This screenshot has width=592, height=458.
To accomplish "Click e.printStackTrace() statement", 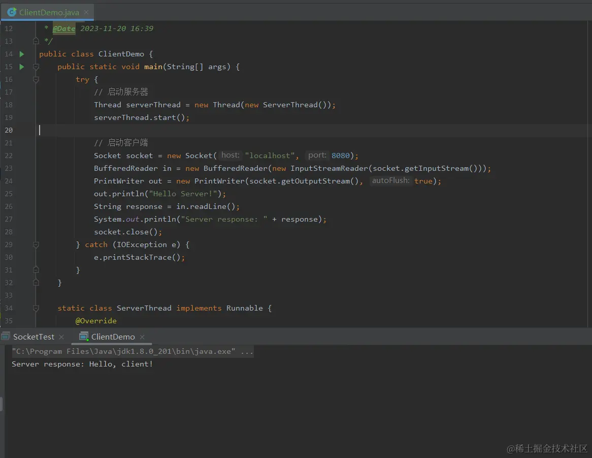I will coord(139,257).
